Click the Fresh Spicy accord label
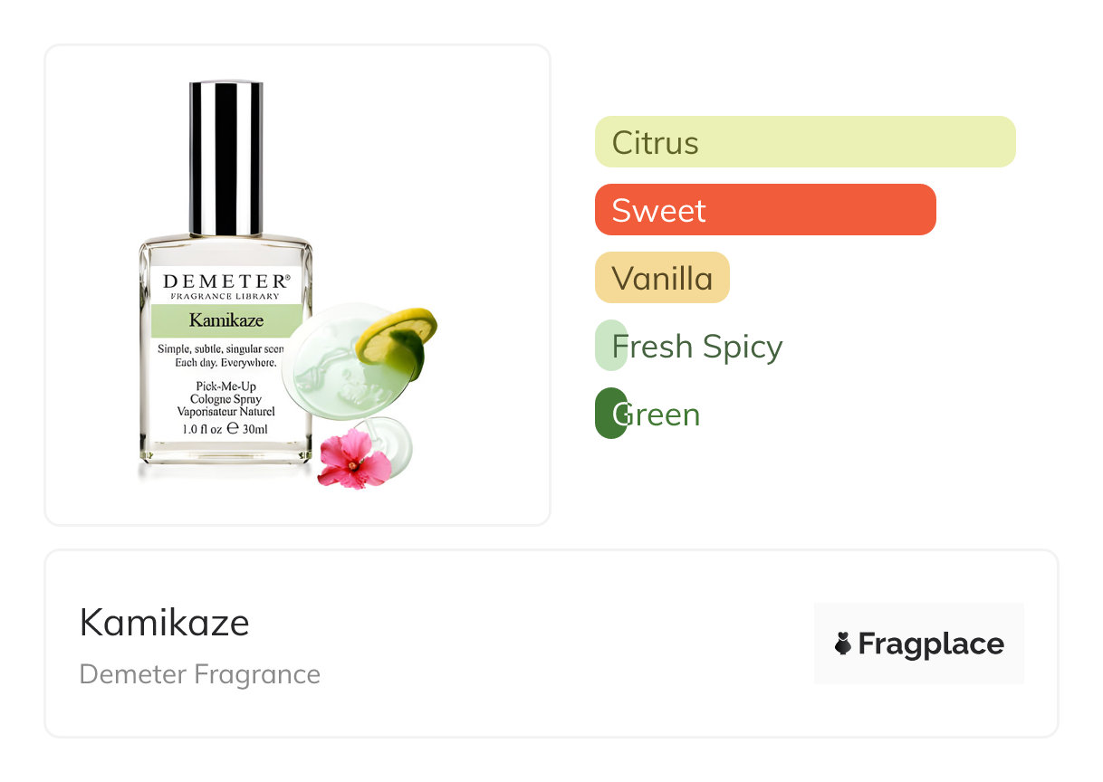The image size is (1103, 782). (x=697, y=347)
